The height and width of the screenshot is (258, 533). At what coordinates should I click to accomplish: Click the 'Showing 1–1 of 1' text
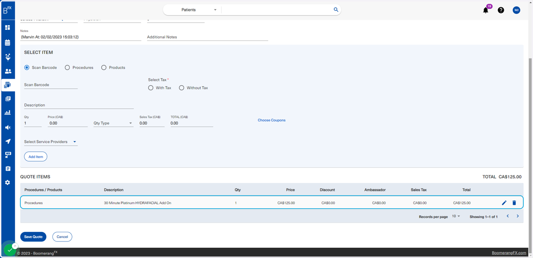[x=484, y=217]
